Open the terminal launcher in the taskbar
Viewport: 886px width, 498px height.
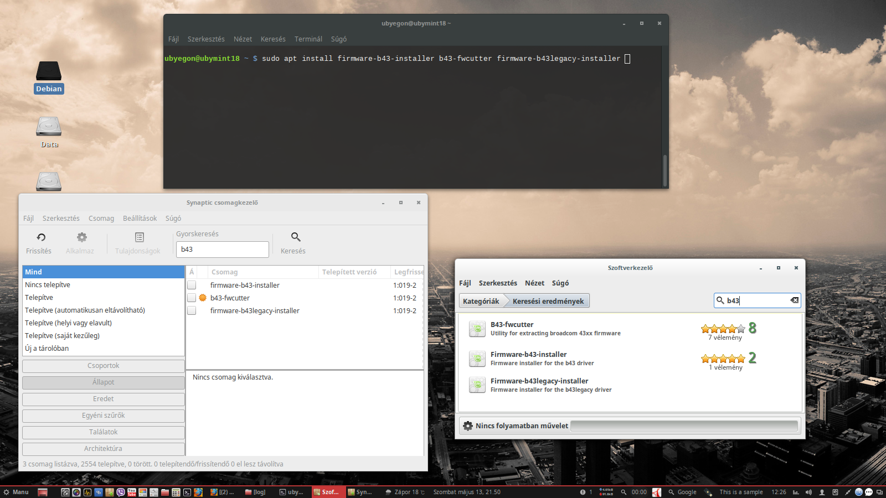pyautogui.click(x=187, y=492)
